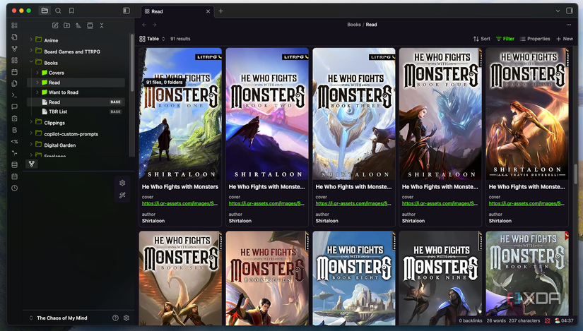Open the help question mark icon
The height and width of the screenshot is (331, 583).
pyautogui.click(x=115, y=318)
